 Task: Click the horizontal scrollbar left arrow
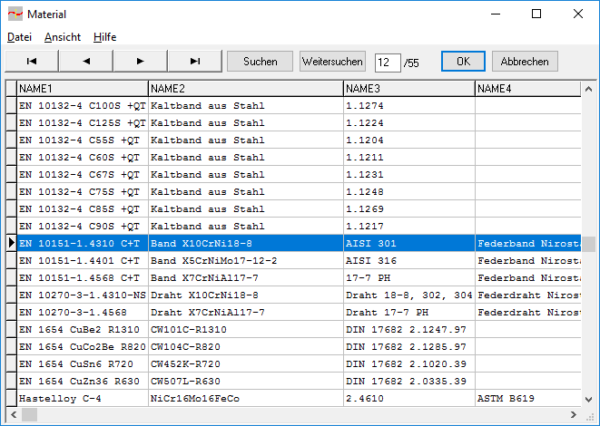(14, 414)
